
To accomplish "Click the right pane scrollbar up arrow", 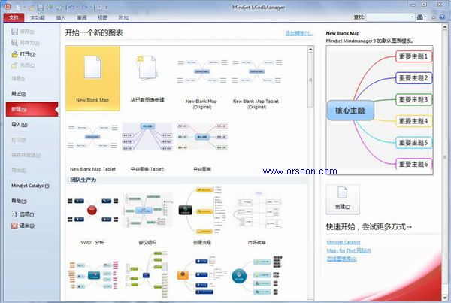I will tap(445, 27).
